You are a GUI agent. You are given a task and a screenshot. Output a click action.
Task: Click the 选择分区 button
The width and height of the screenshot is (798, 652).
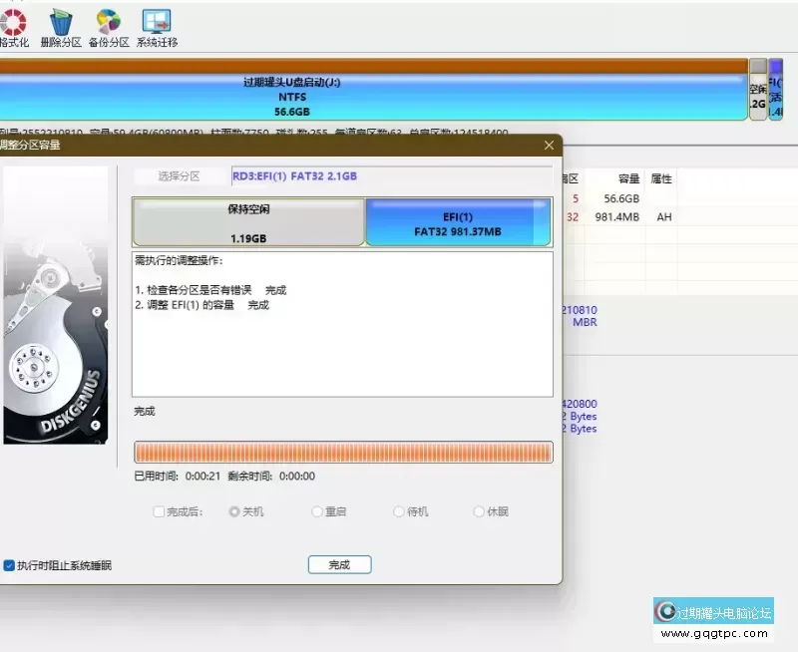[x=180, y=176]
